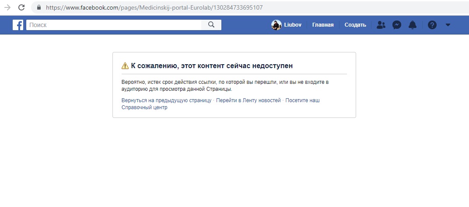Viewport: 469px width, 207px height.
Task: Open the Liubov profile name link
Action: click(293, 25)
